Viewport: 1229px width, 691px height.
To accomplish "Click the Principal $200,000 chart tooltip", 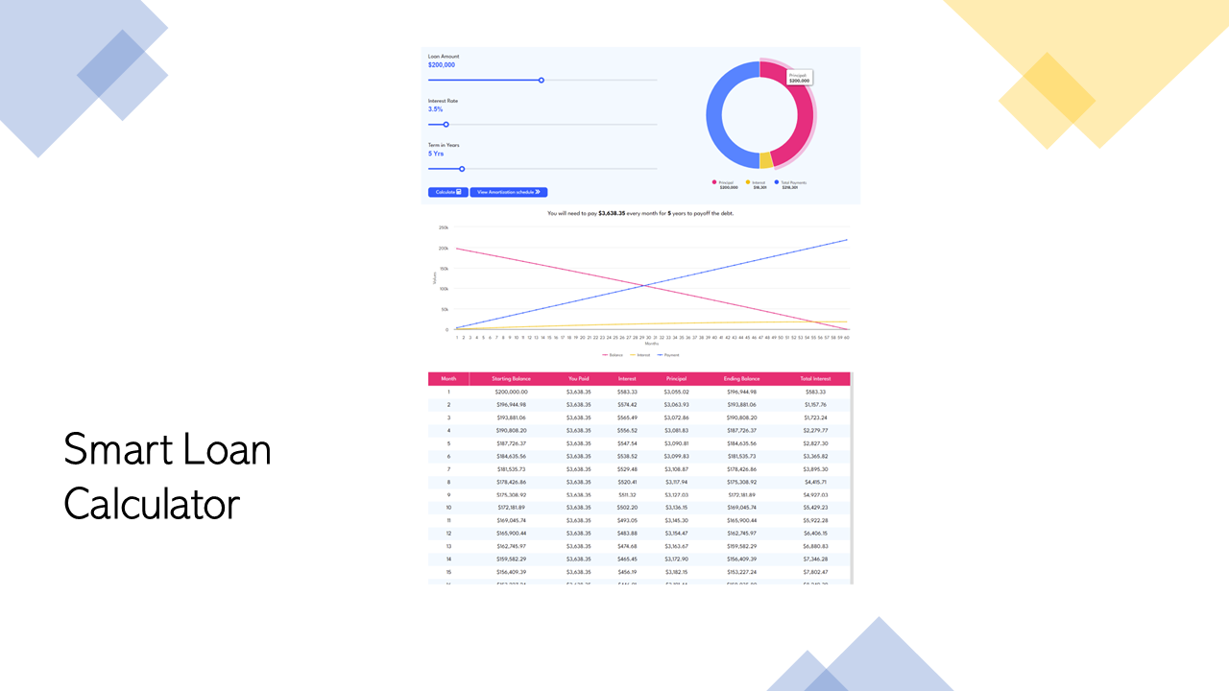I will [x=799, y=78].
